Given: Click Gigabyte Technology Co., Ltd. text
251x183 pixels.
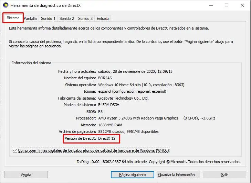Looking at the screenshot, I should point(123,98).
